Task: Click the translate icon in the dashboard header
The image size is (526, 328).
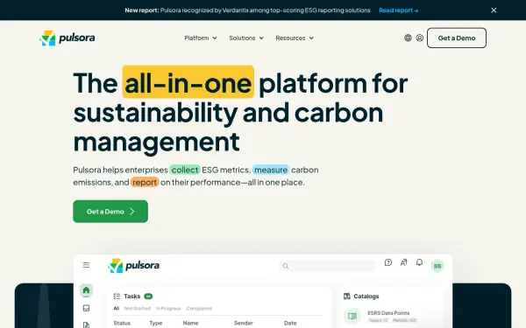Action: [403, 262]
